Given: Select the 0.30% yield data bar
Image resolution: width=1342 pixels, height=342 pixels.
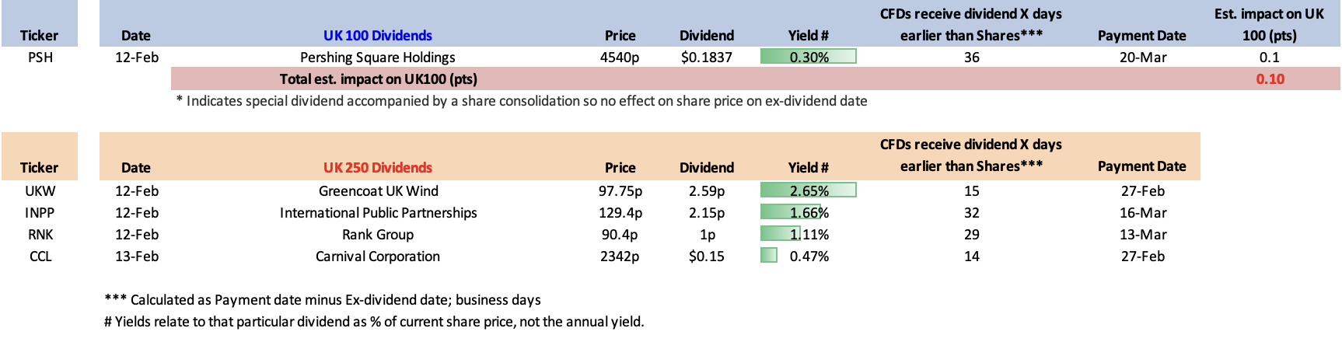Looking at the screenshot, I should click(808, 57).
